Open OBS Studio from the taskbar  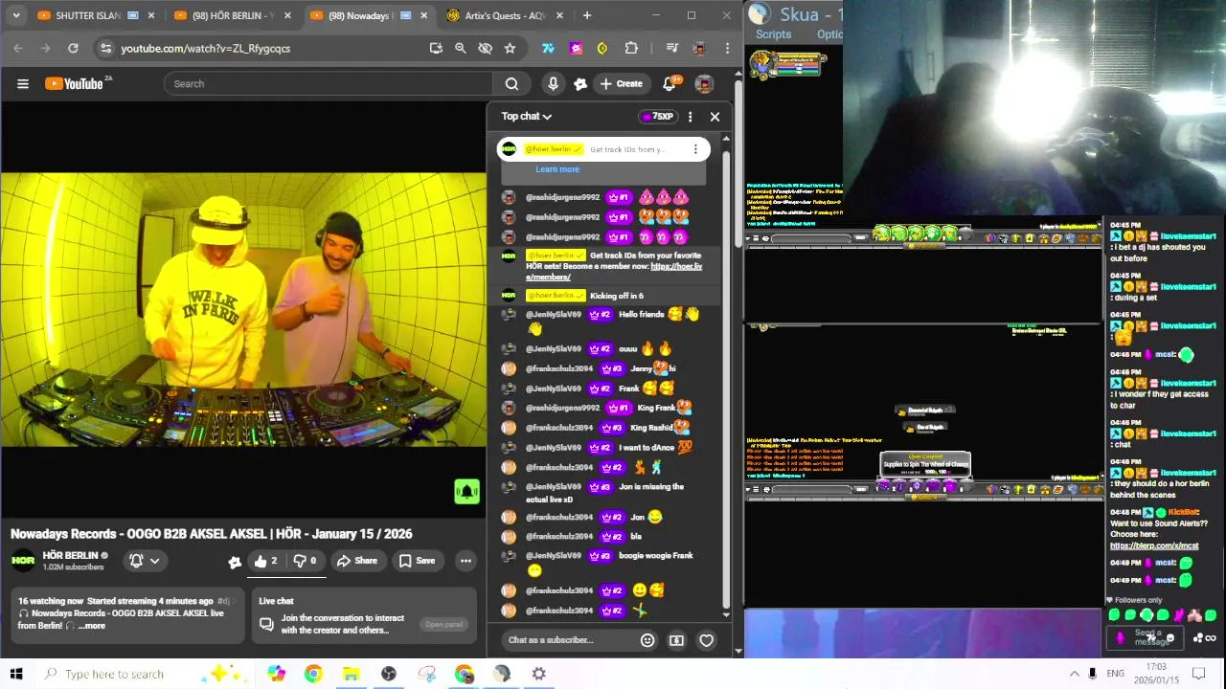click(x=388, y=674)
